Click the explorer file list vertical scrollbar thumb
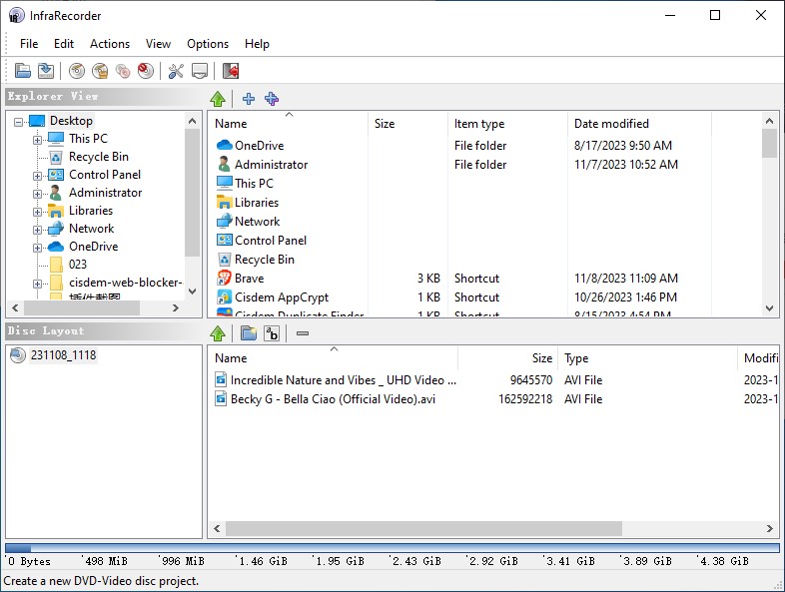The height and width of the screenshot is (592, 785). point(769,144)
